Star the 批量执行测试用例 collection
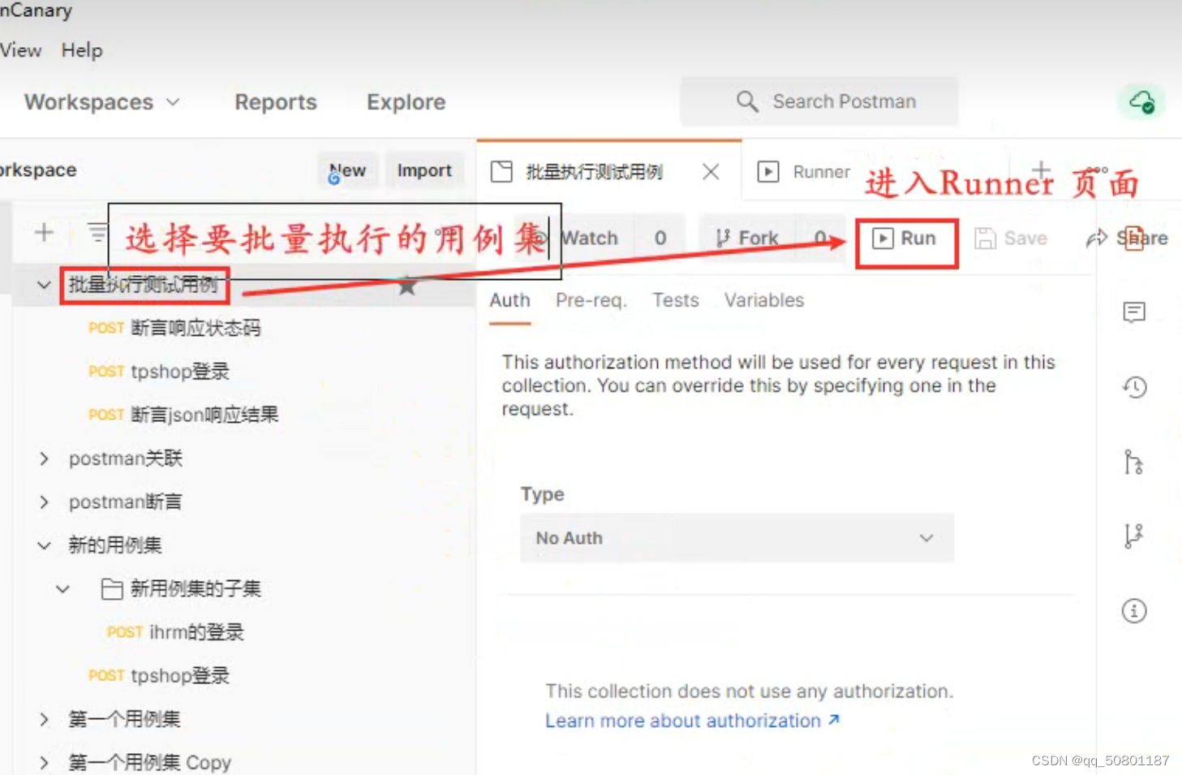 (407, 286)
